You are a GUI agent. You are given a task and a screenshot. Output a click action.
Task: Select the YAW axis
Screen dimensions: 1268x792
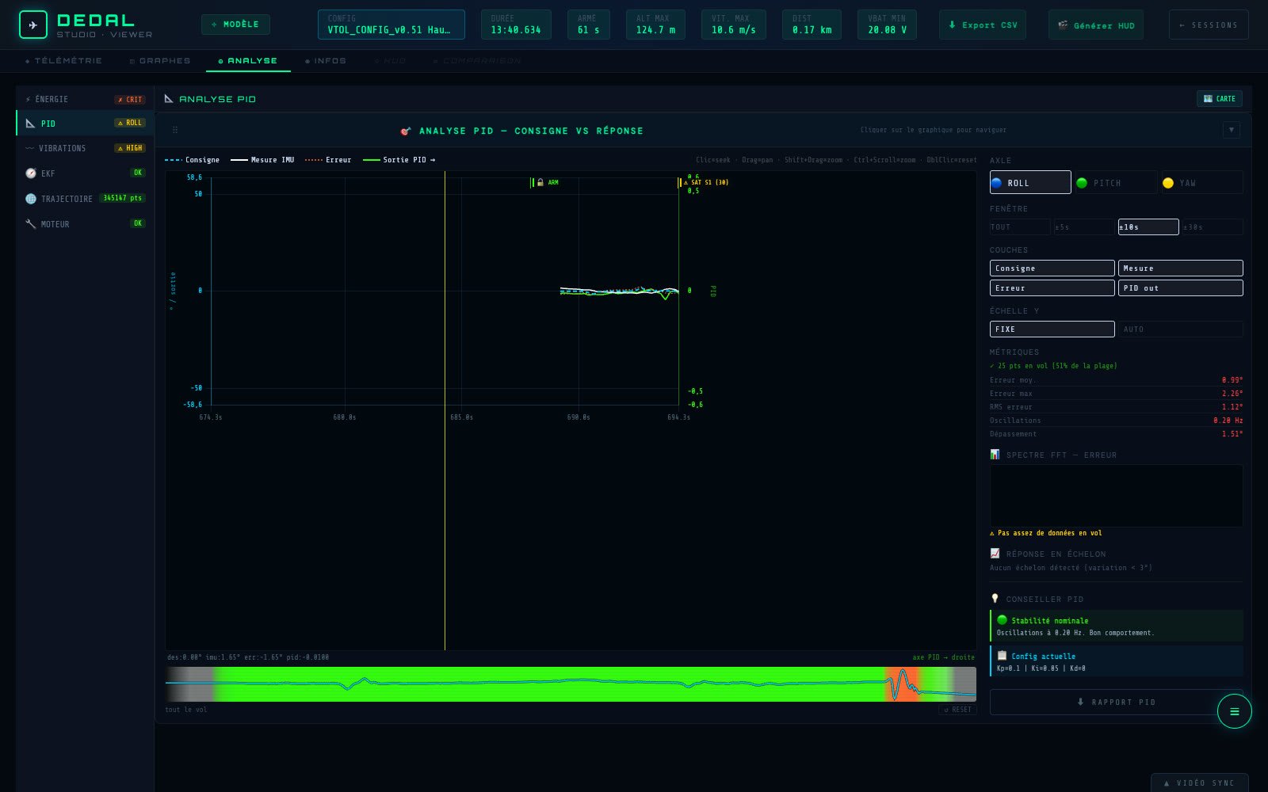click(x=1201, y=182)
